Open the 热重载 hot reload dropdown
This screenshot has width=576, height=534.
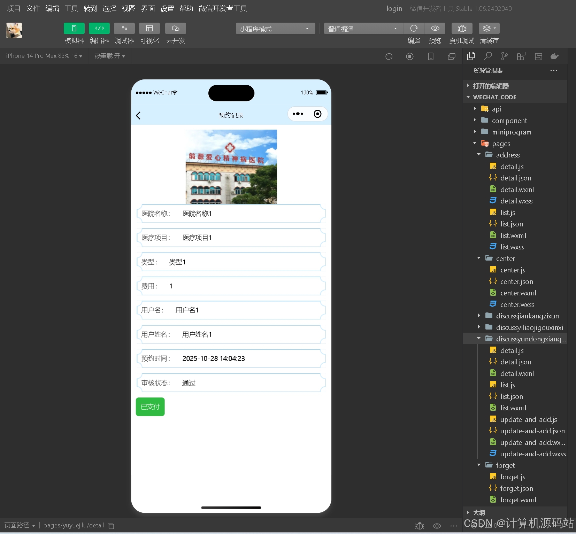110,56
